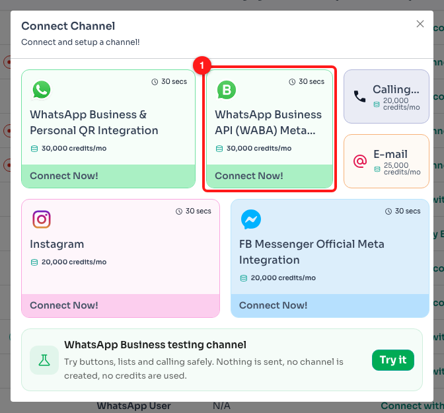
Task: Click 'FB Messenger Official Meta Integration' title
Action: 312,252
